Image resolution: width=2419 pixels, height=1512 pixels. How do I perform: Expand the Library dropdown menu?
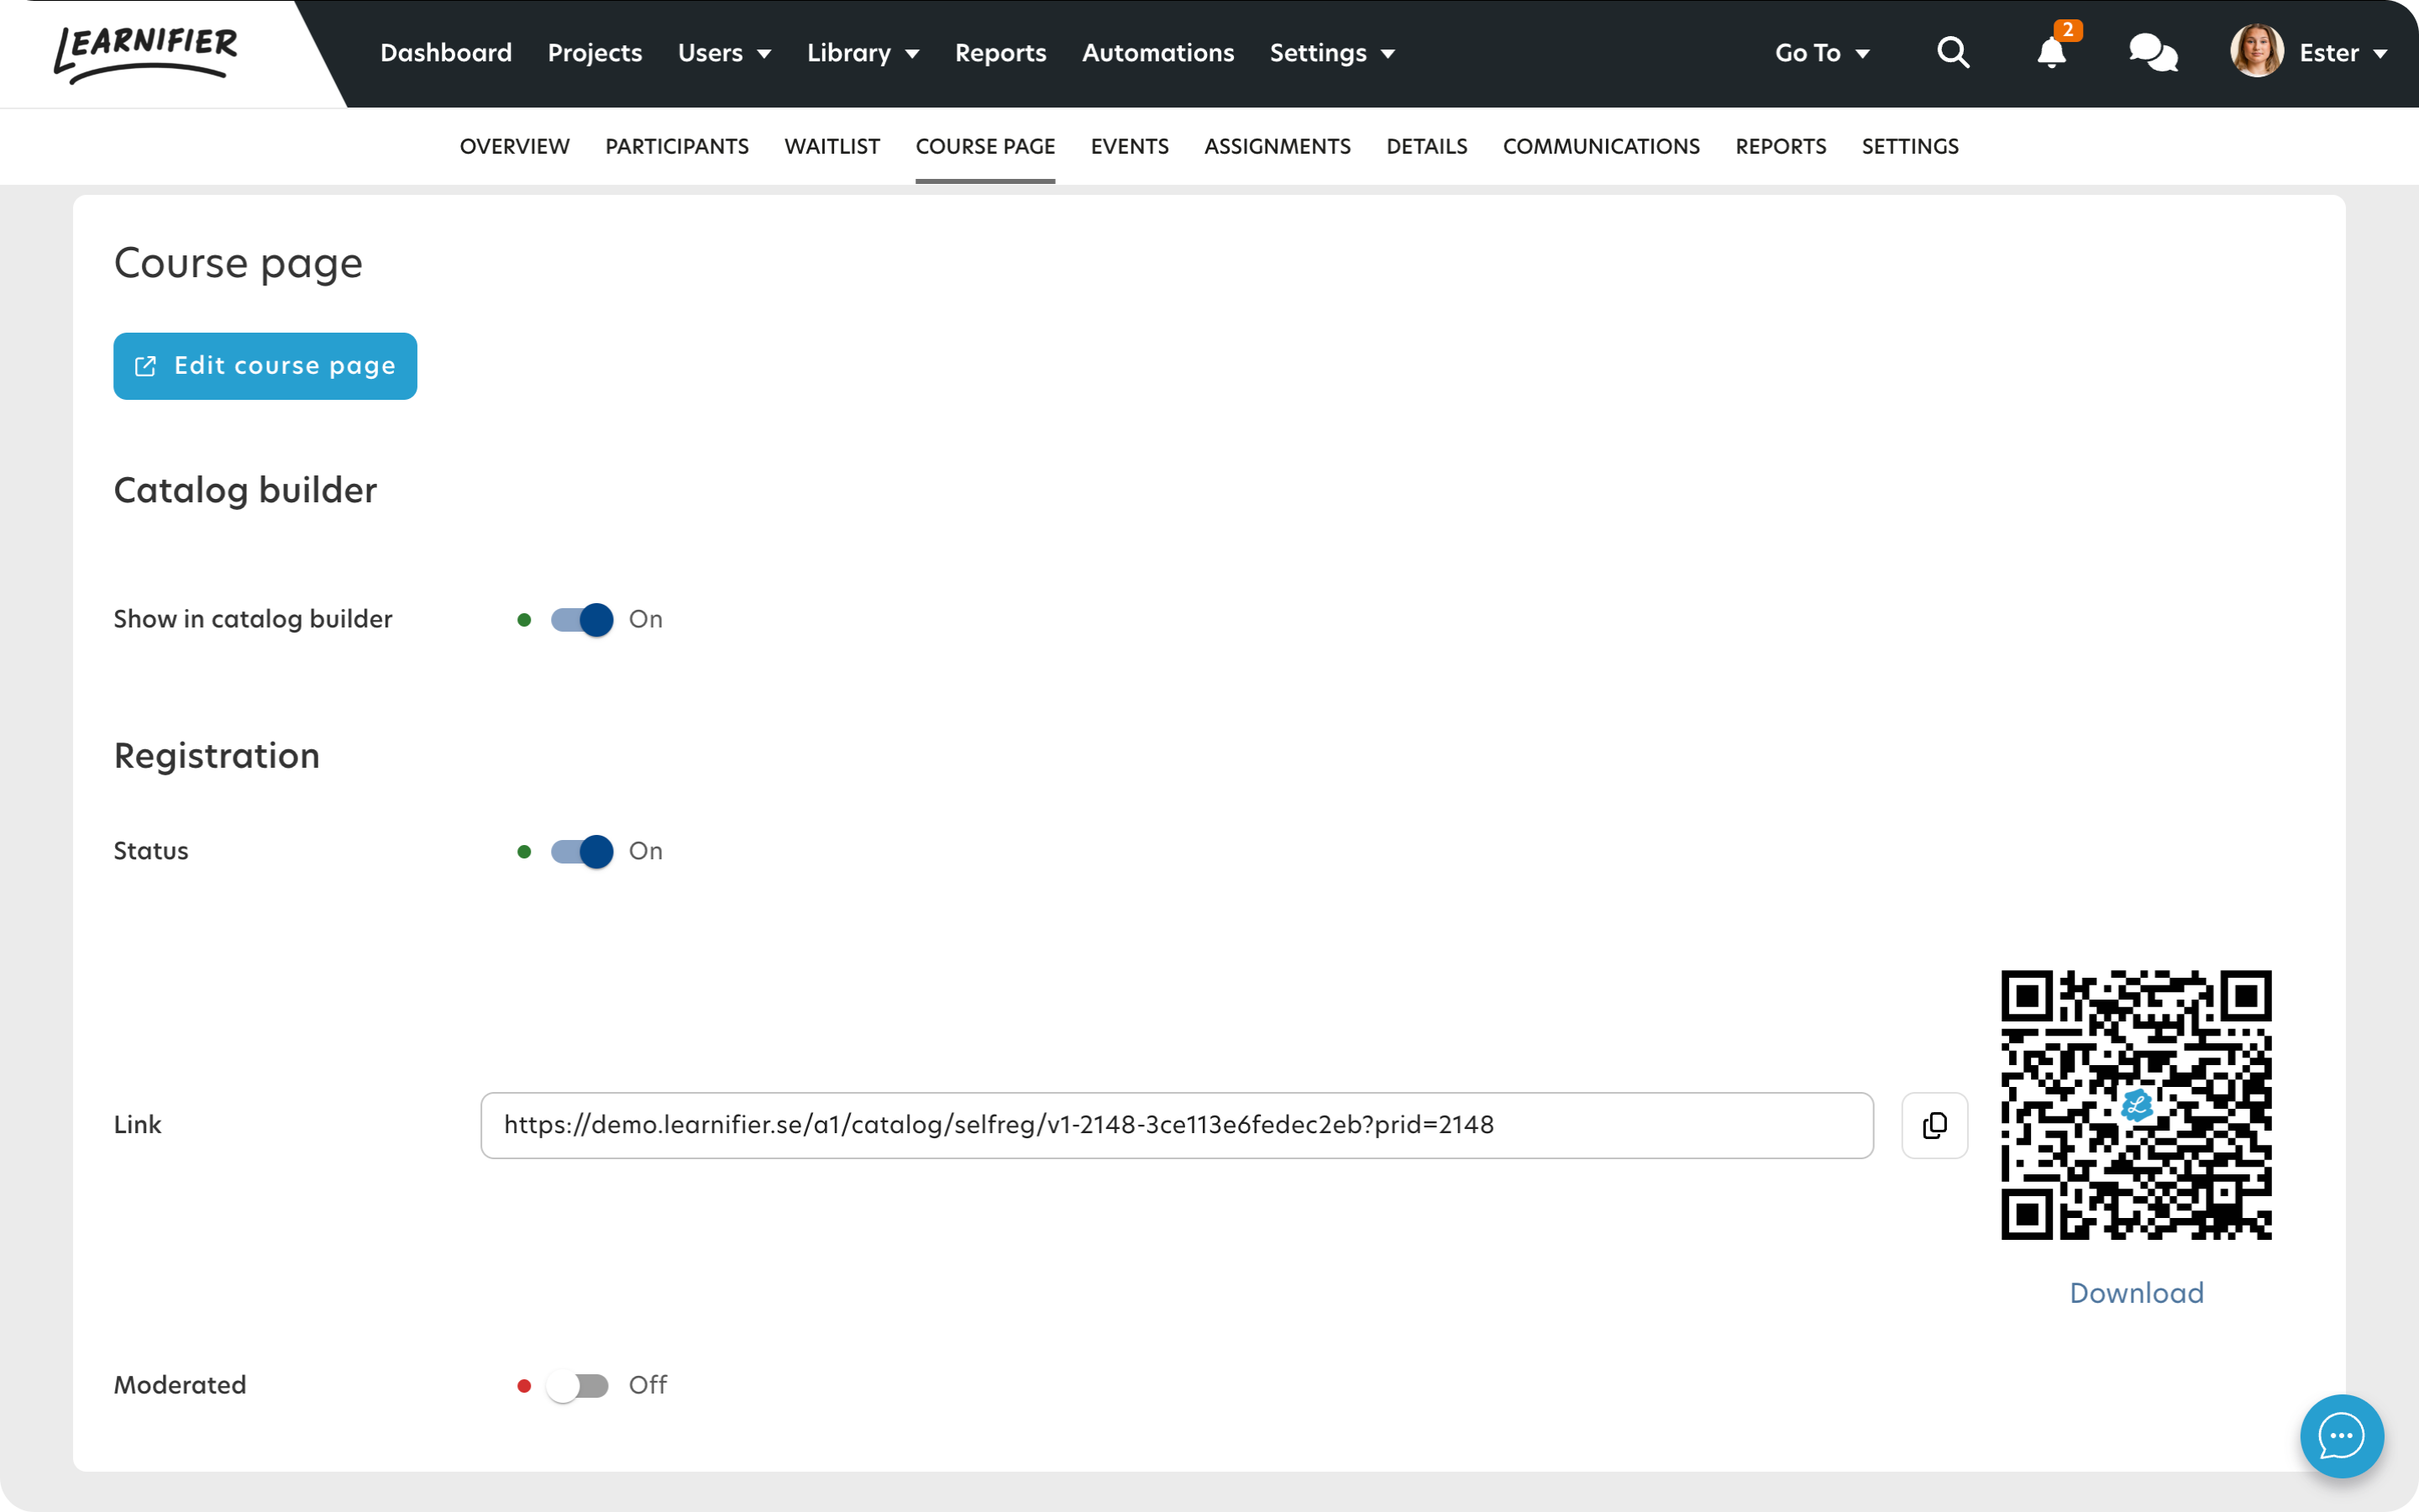[x=863, y=53]
